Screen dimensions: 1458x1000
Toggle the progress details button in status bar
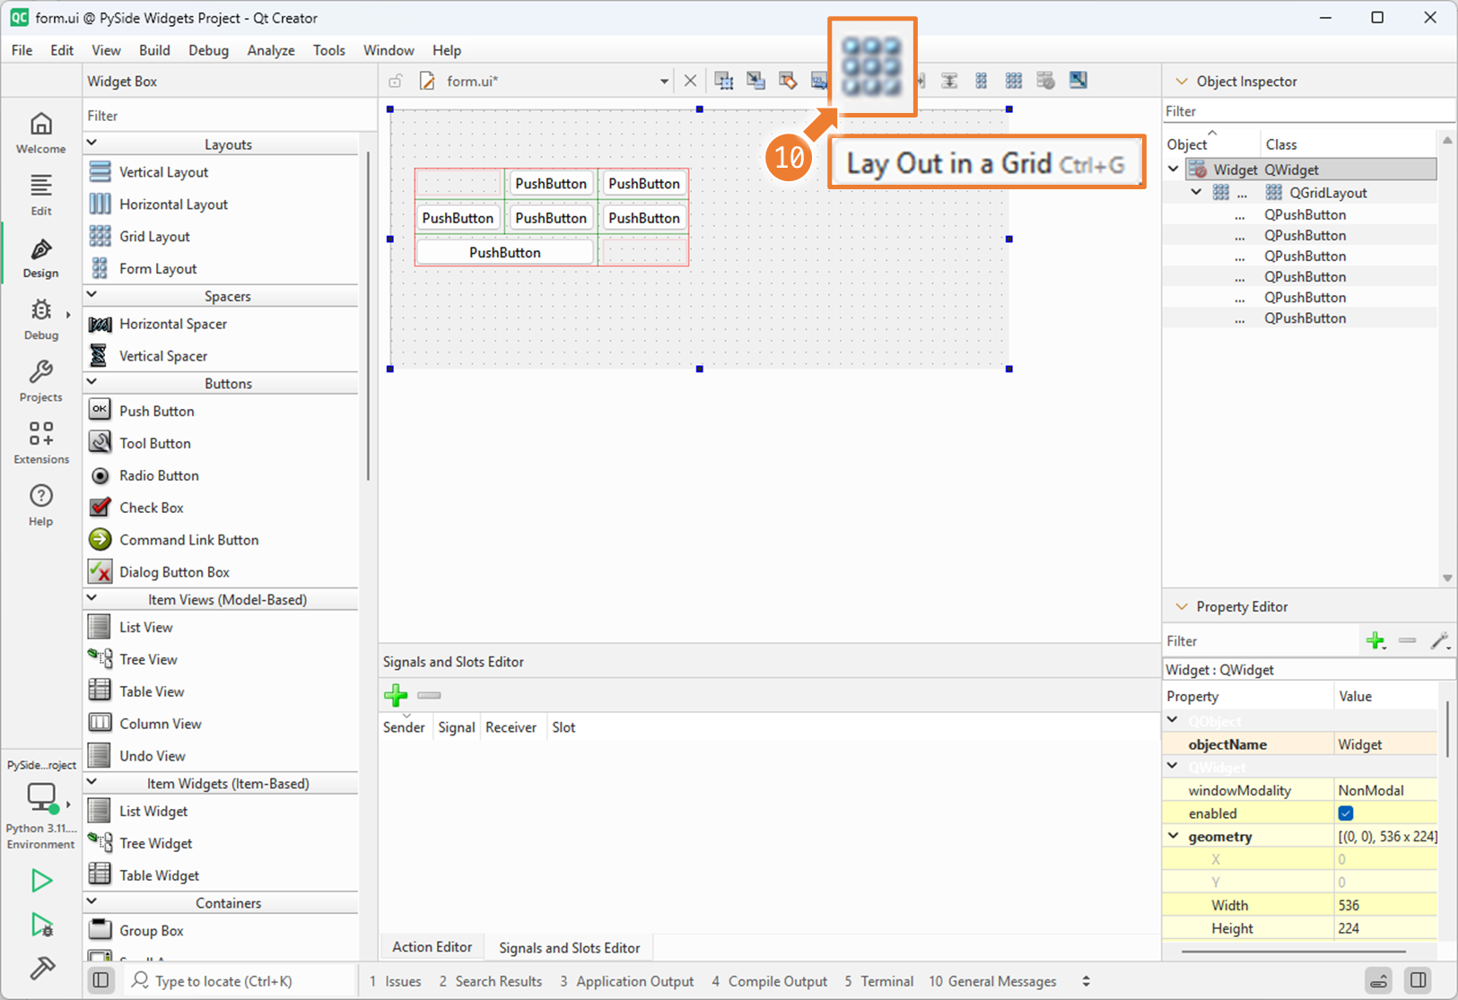[x=1379, y=980]
